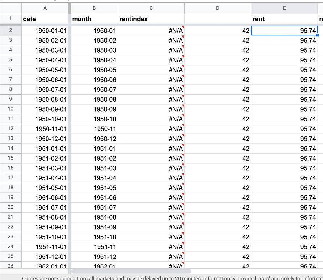Click the 42 value in row 24
323x280 pixels.
click(x=217, y=247)
